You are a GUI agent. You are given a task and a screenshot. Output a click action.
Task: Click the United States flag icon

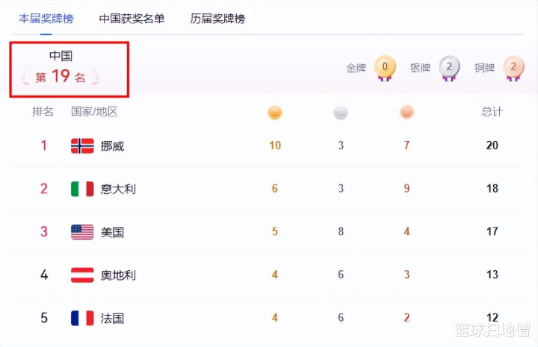[82, 232]
